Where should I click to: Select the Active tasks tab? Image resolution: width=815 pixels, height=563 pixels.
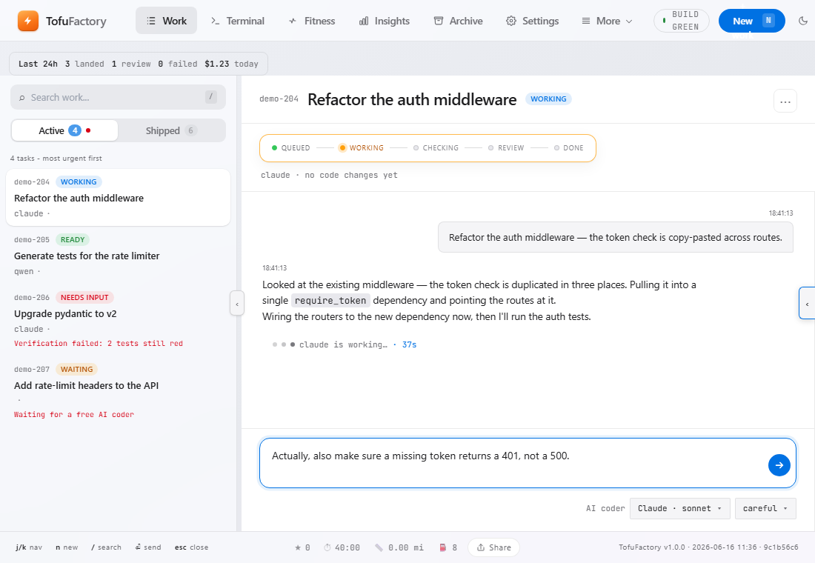pyautogui.click(x=65, y=130)
